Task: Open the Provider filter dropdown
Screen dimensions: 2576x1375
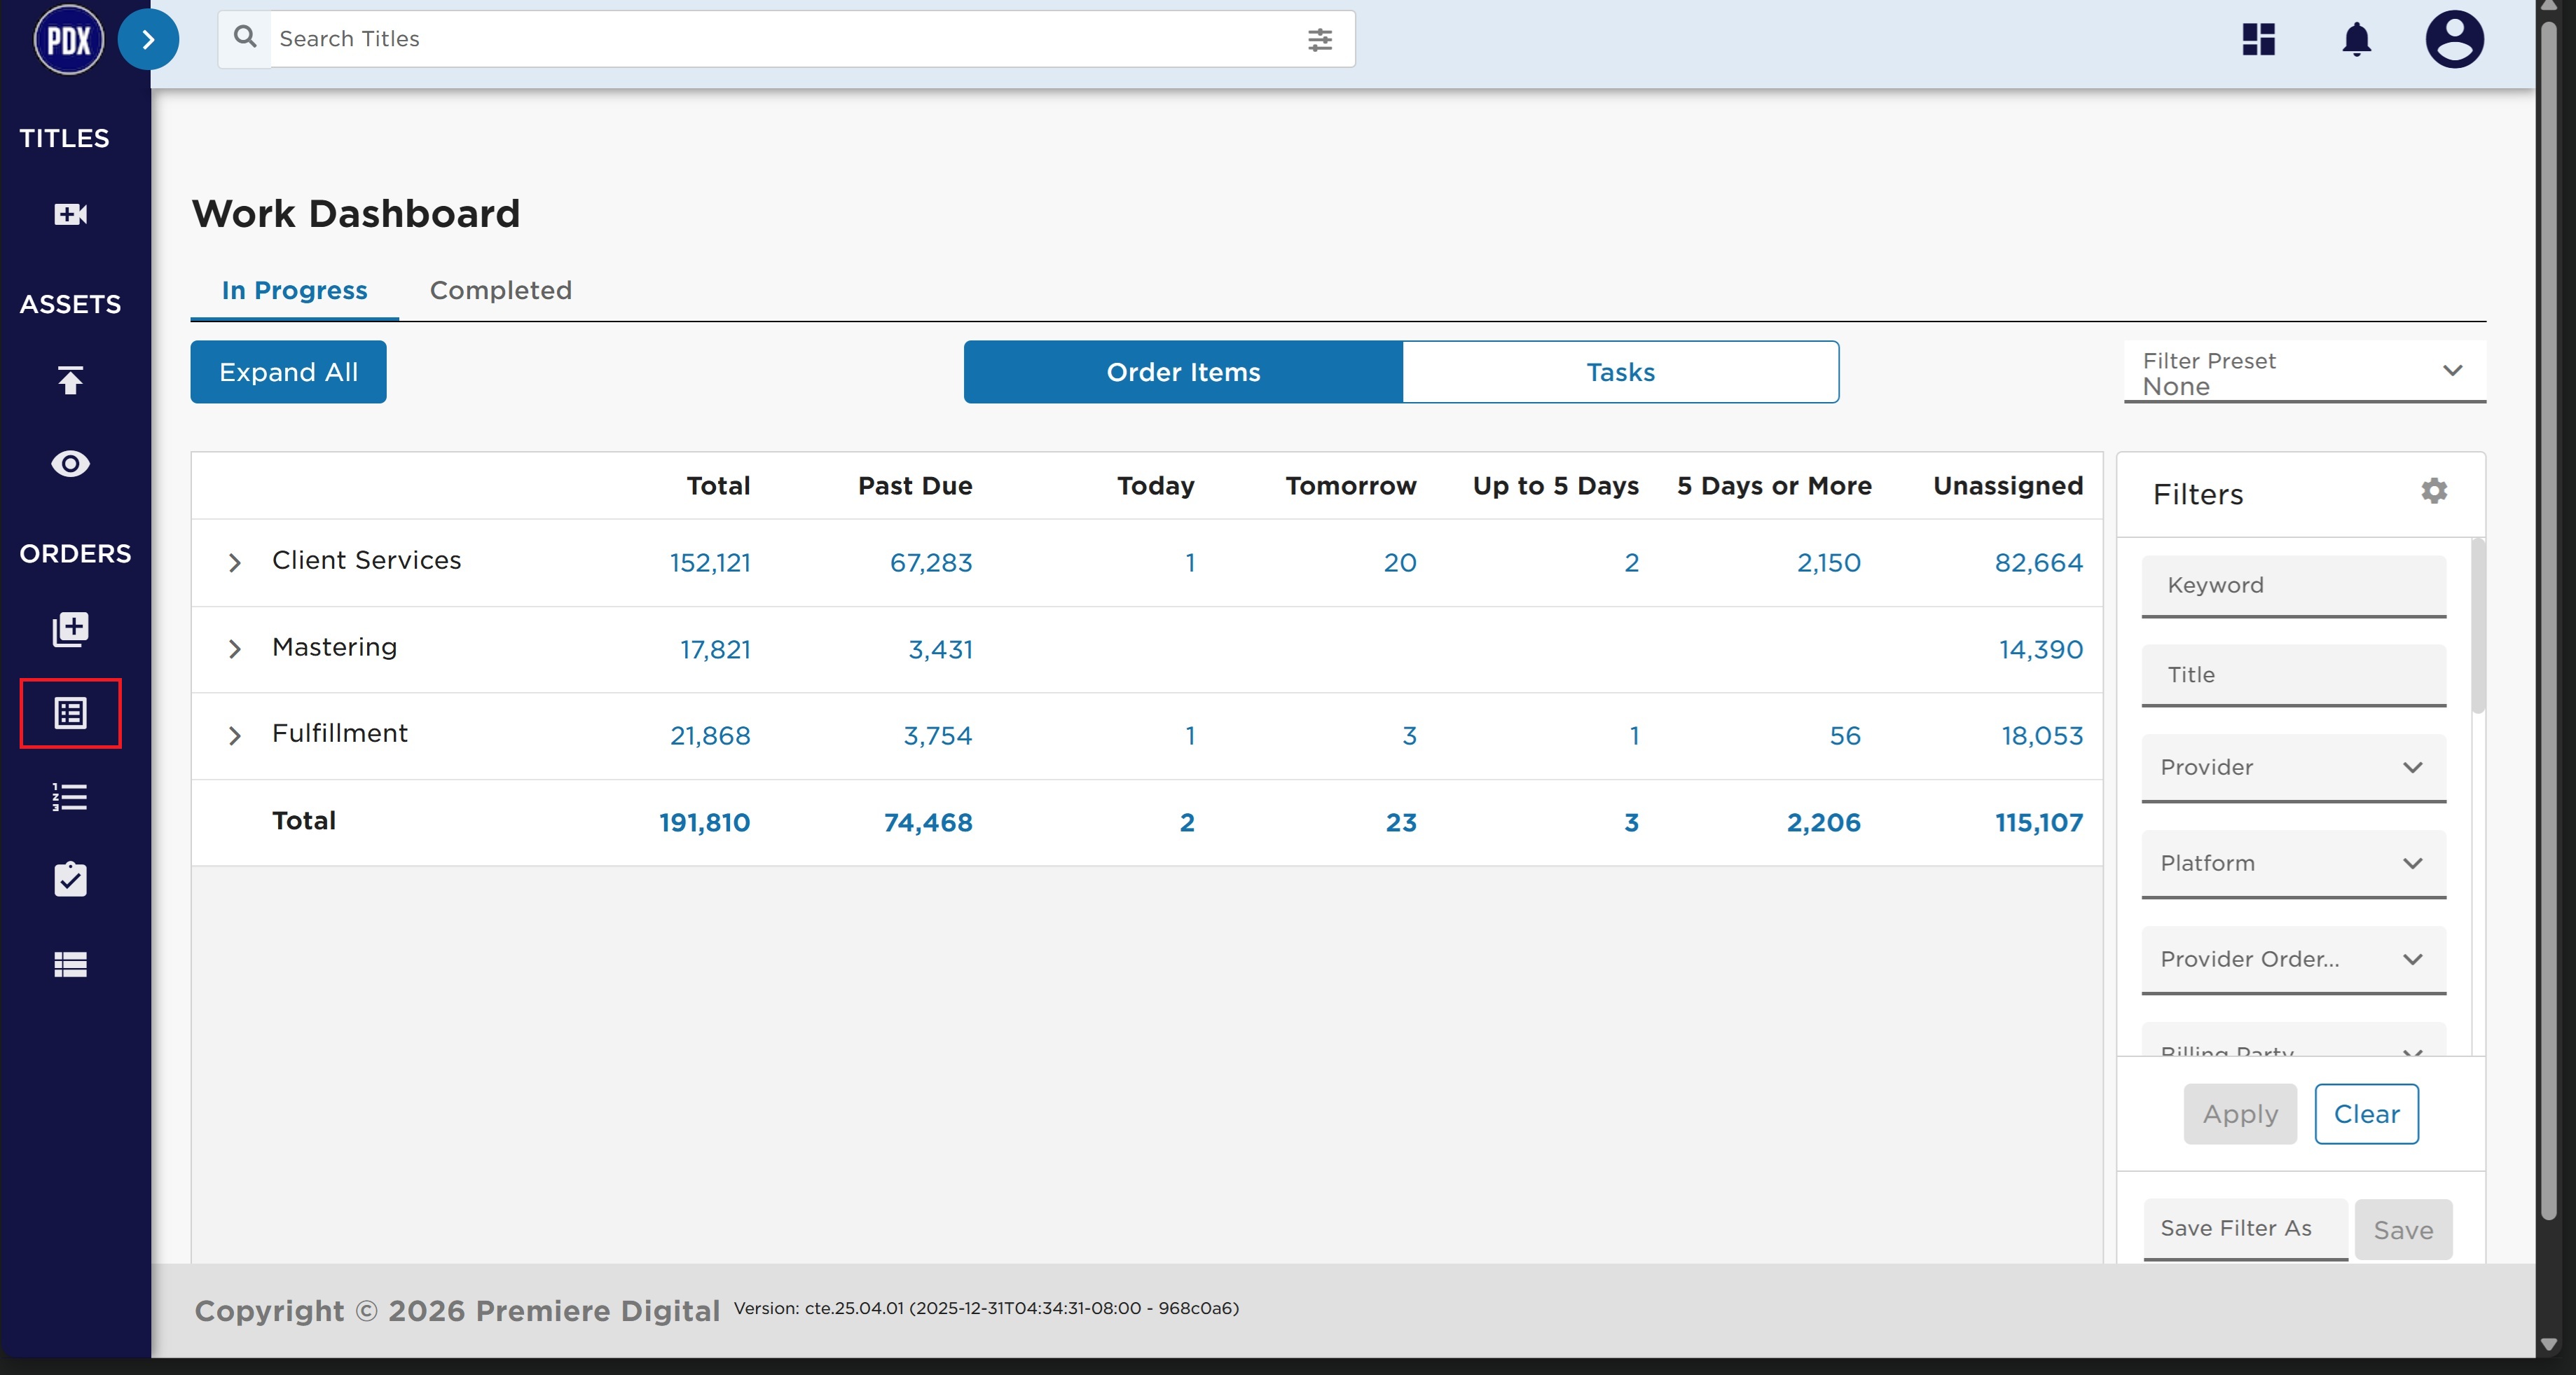Action: (x=2293, y=768)
